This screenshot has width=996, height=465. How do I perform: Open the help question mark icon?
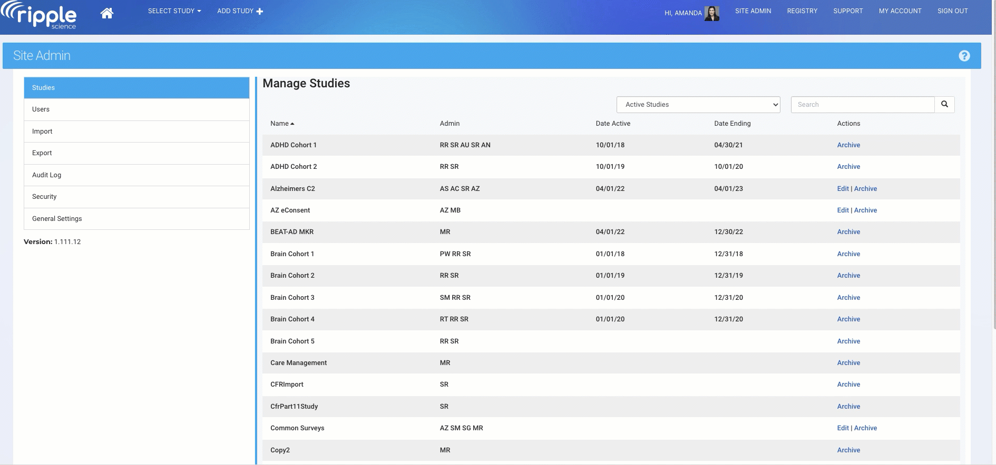point(964,56)
